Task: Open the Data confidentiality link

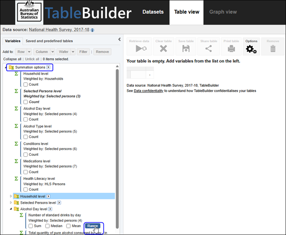Action: pos(149,91)
